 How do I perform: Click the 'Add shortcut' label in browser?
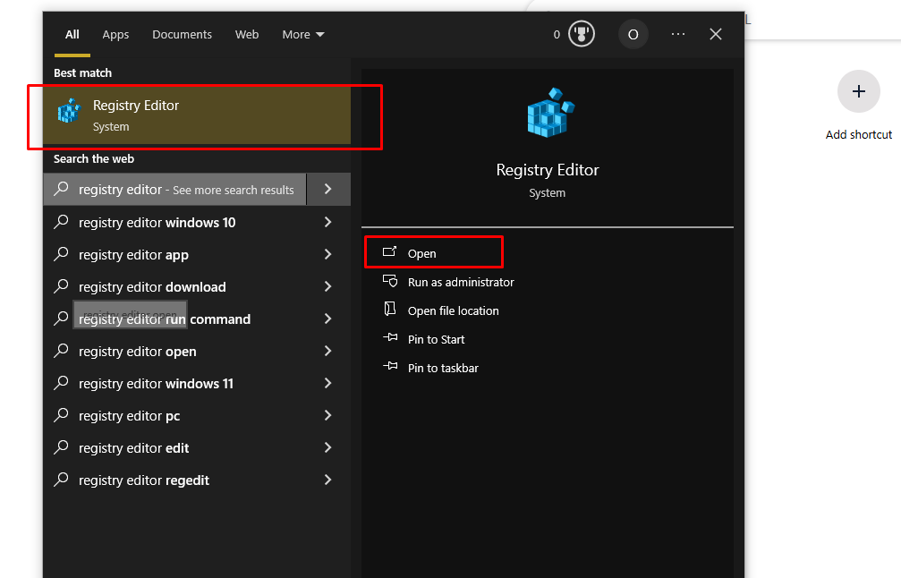click(858, 134)
